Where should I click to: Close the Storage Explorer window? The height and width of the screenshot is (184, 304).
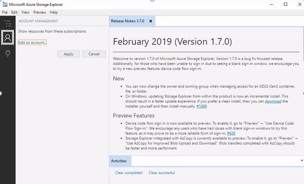(300, 4)
